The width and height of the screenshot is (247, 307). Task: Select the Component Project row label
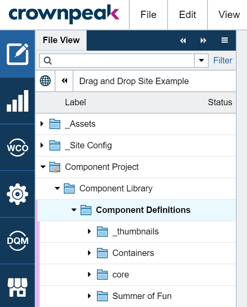(x=102, y=167)
